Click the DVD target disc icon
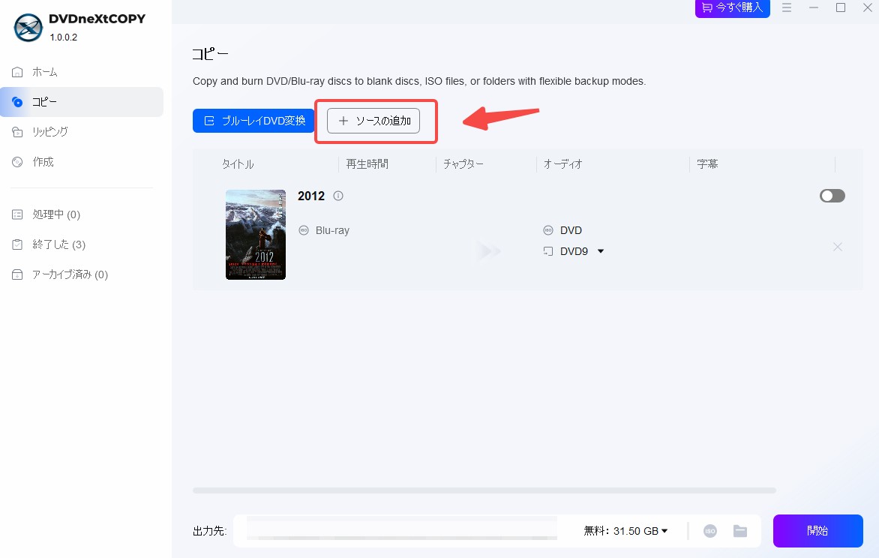The height and width of the screenshot is (558, 879). (x=548, y=230)
